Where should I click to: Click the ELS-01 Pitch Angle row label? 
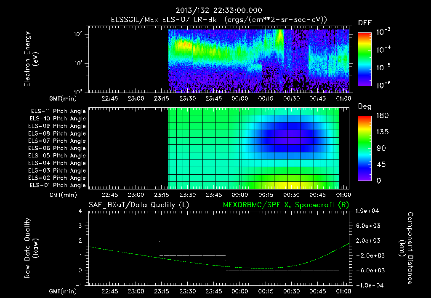click(x=58, y=185)
